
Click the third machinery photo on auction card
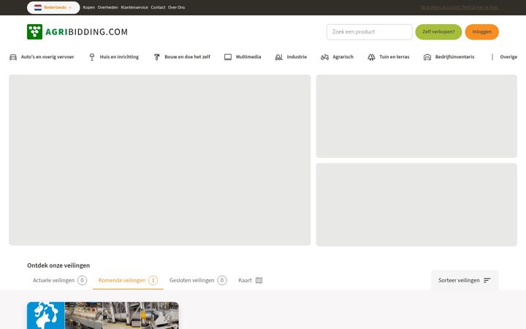[160, 315]
